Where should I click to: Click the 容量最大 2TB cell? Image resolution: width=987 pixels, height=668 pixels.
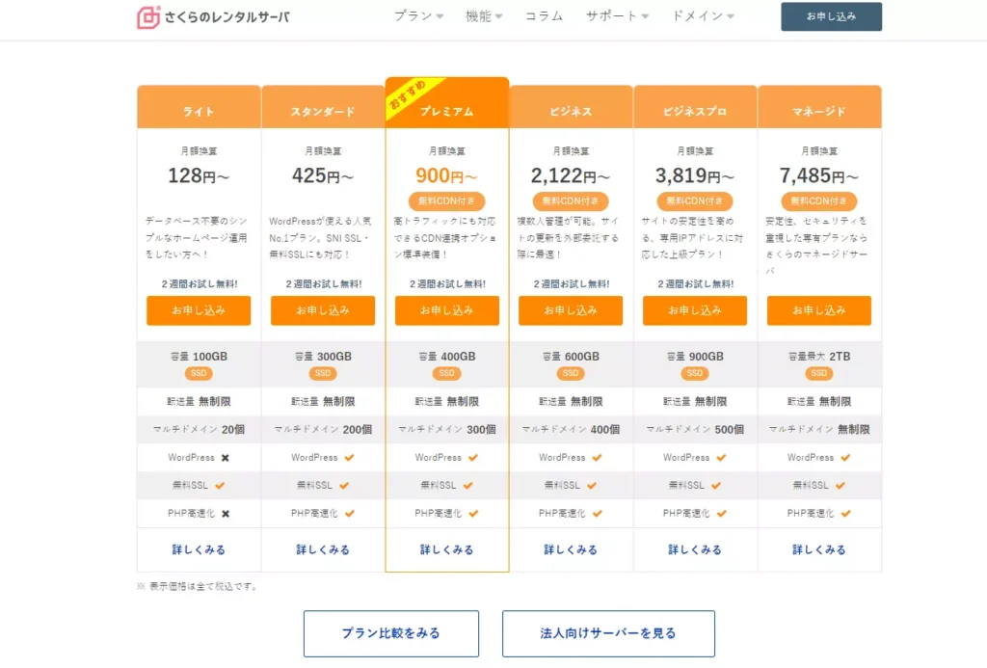pyautogui.click(x=819, y=364)
